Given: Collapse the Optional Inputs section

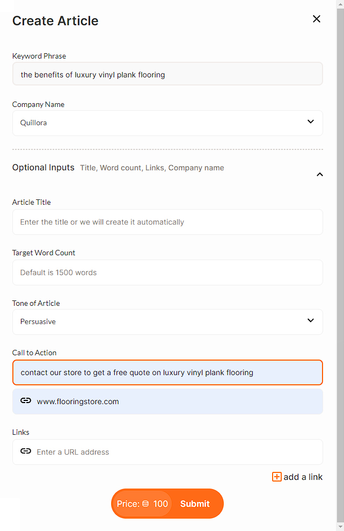Looking at the screenshot, I should [x=320, y=175].
